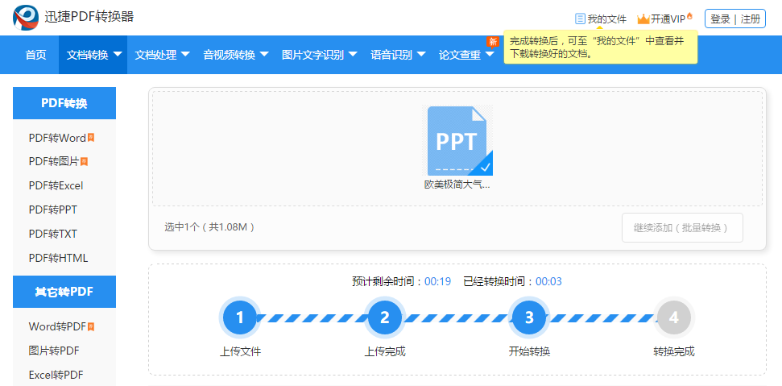Click step 3 circle 开始转换
782x386 pixels.
(x=529, y=318)
